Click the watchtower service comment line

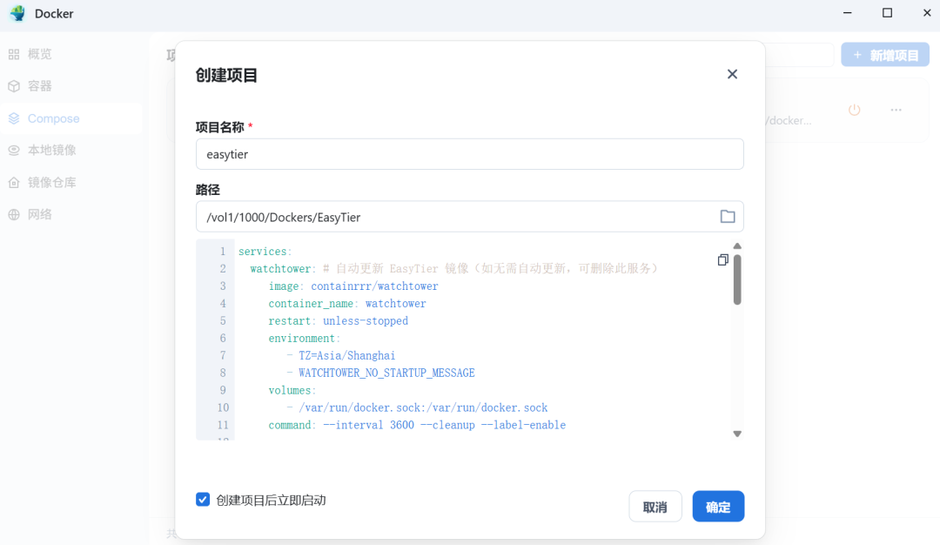point(453,269)
